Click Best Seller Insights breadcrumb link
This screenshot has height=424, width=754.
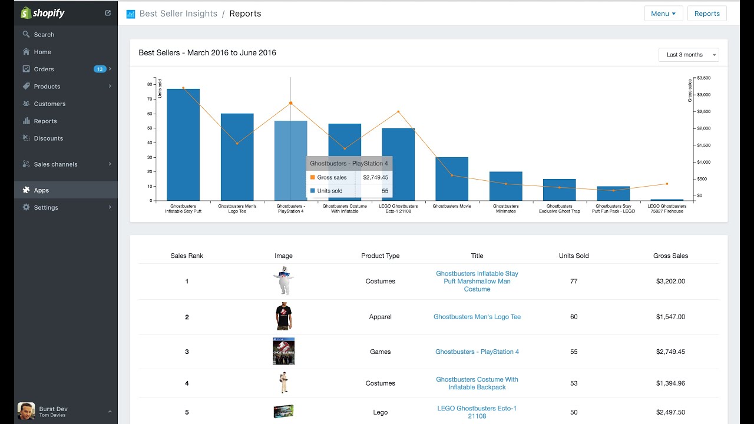coord(178,14)
